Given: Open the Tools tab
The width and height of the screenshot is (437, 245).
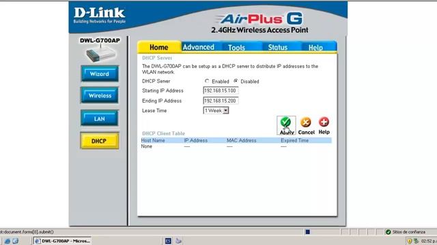Looking at the screenshot, I should tap(236, 48).
